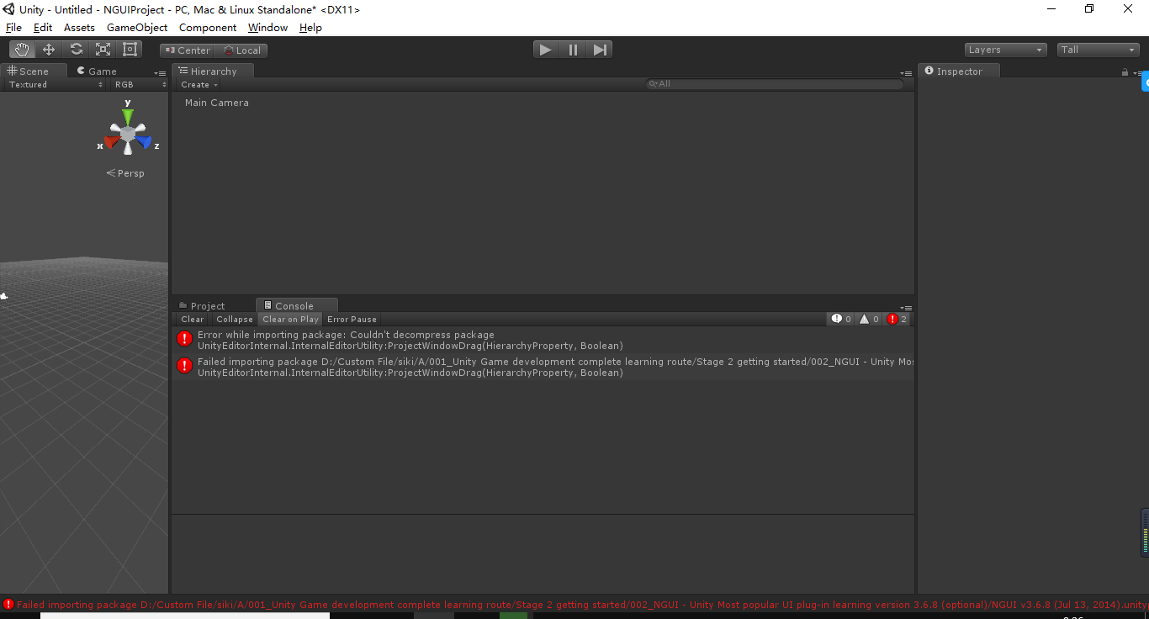The image size is (1149, 619).
Task: Select the Rotate tool
Action: 76,50
